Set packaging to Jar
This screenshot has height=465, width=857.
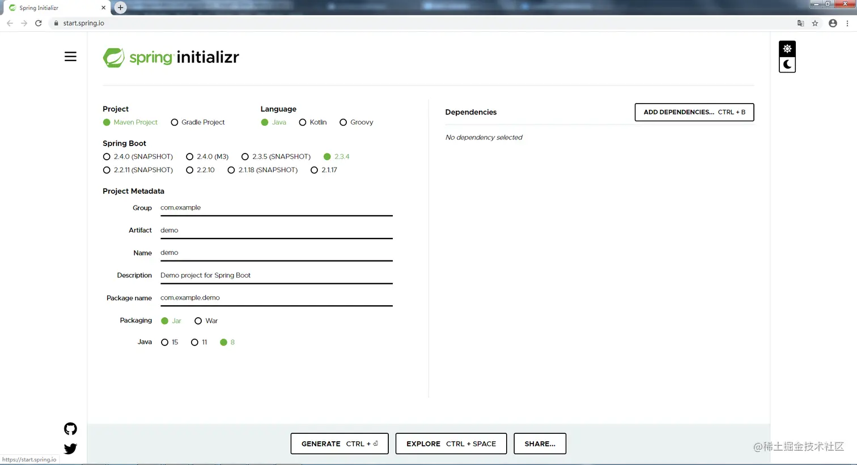pyautogui.click(x=171, y=321)
